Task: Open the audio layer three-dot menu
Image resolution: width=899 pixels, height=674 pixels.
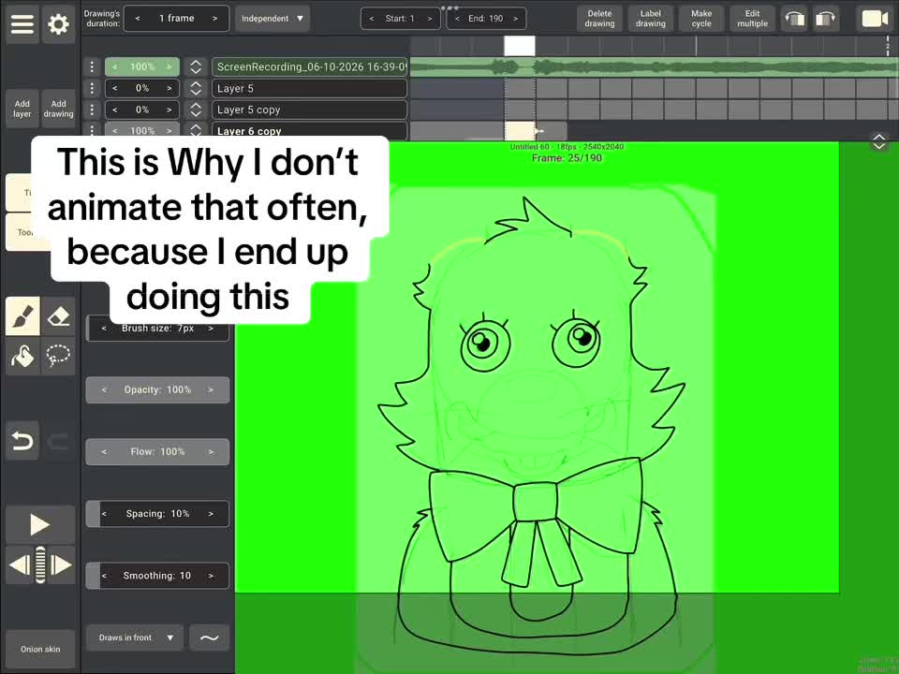Action: pyautogui.click(x=92, y=67)
